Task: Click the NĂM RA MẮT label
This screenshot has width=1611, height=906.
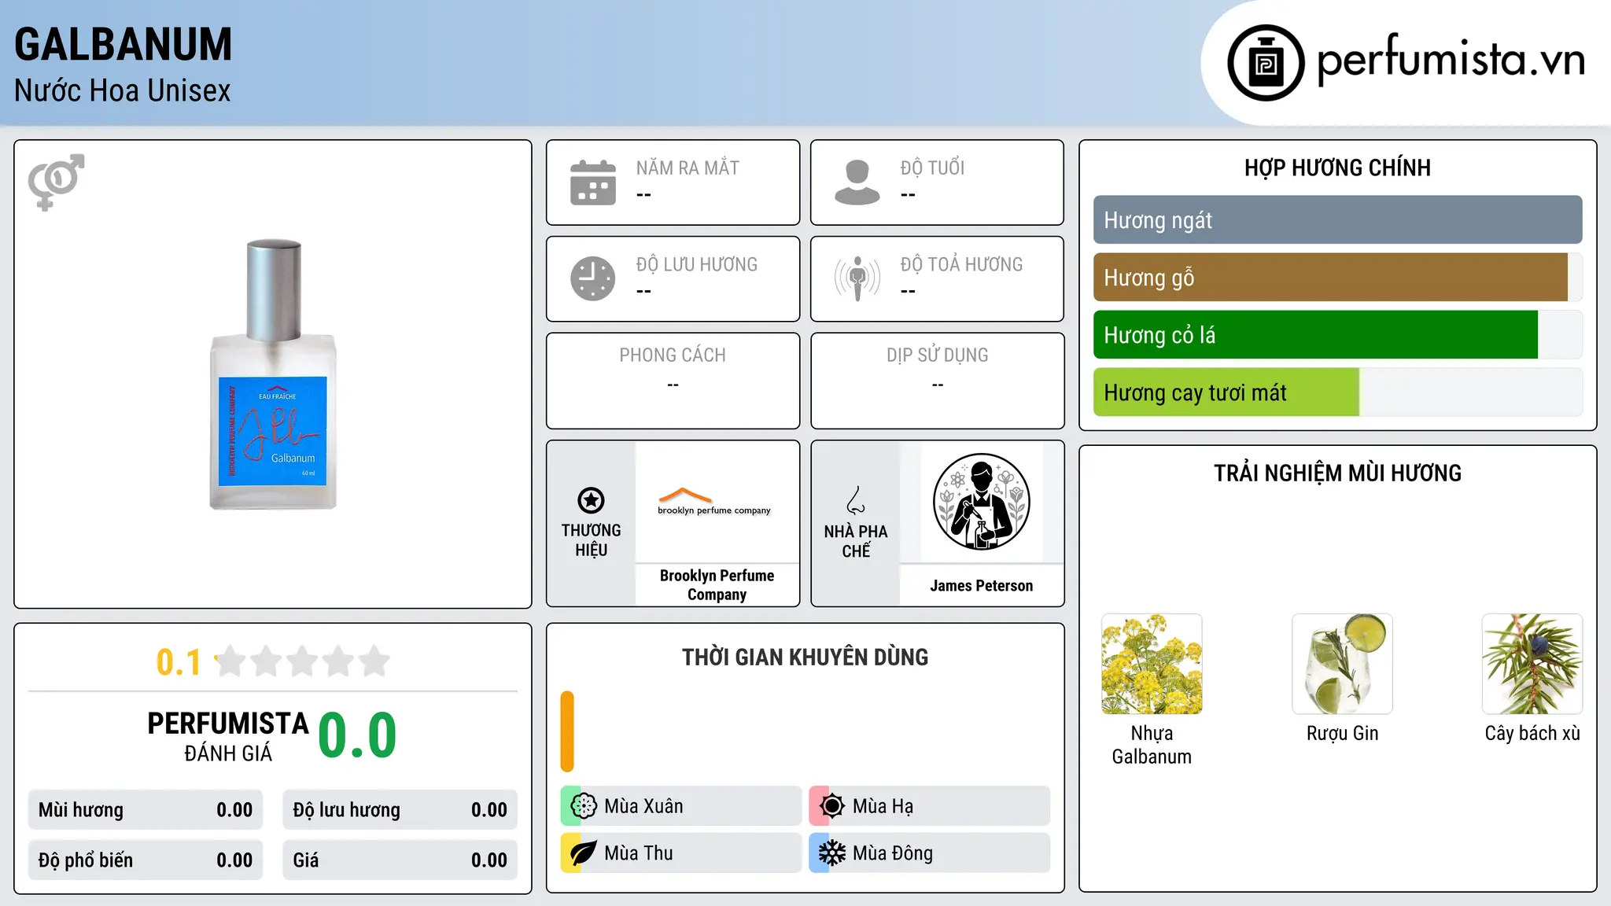Action: click(688, 168)
